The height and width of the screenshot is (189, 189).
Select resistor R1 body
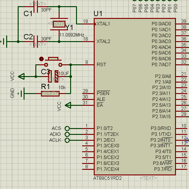pyautogui.click(x=50, y=94)
